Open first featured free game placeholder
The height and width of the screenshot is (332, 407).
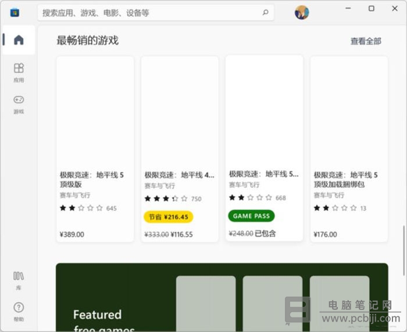point(206,304)
